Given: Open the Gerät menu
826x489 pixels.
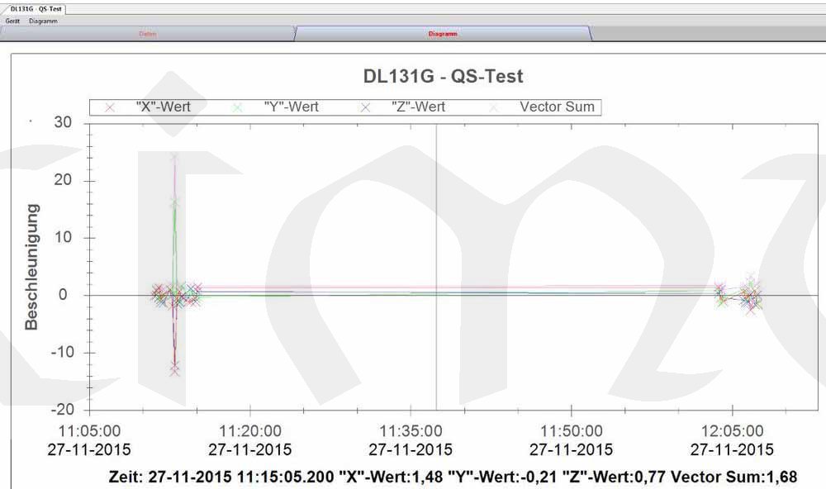Looking at the screenshot, I should [x=12, y=21].
